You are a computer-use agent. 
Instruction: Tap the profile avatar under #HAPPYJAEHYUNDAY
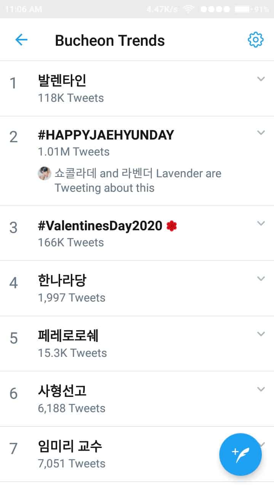pyautogui.click(x=45, y=173)
